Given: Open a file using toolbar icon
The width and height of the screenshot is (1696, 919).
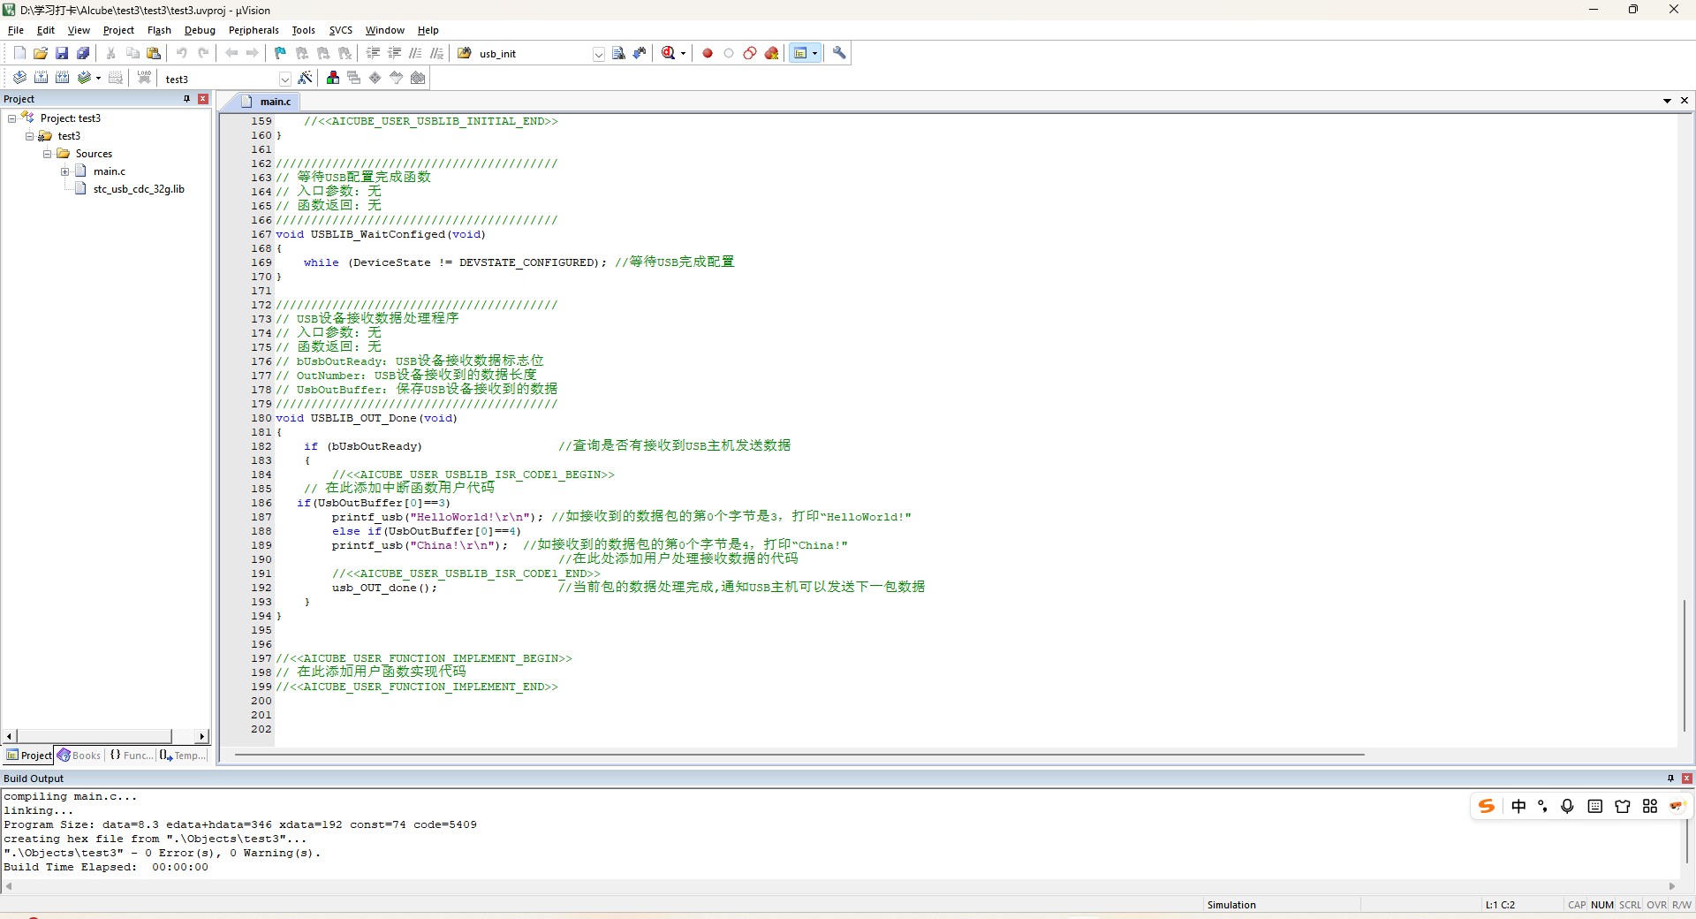Looking at the screenshot, I should pyautogui.click(x=41, y=53).
